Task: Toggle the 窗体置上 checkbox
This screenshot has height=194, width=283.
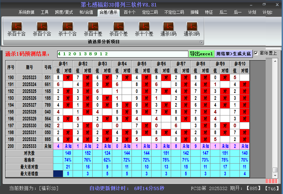Action: (x=256, y=53)
